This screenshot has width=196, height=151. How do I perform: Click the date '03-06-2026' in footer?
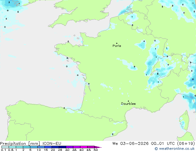134,144
